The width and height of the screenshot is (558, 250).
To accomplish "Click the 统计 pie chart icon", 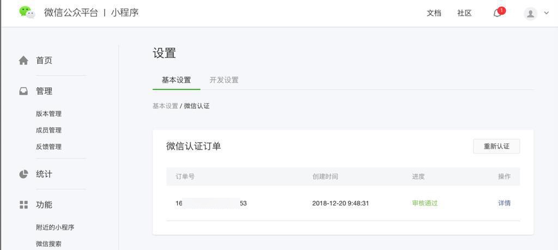I will [23, 174].
